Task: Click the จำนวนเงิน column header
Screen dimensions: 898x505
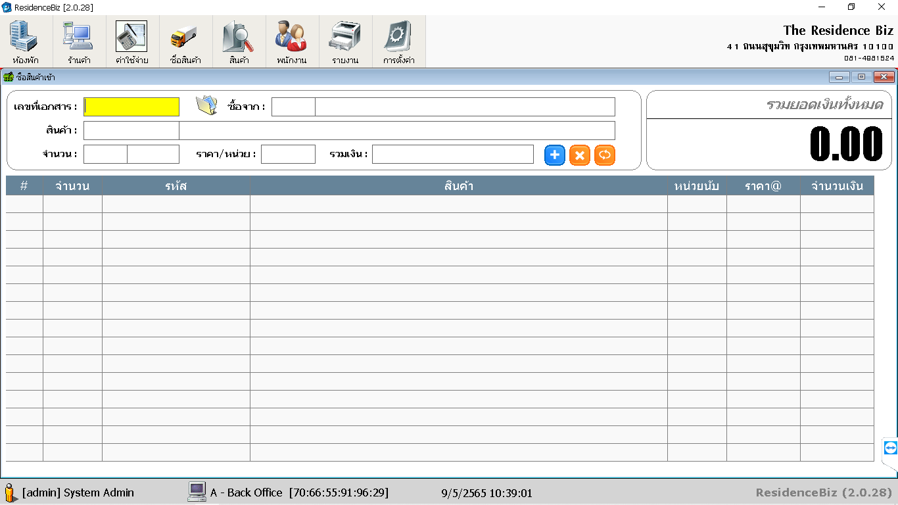Action: coord(837,186)
